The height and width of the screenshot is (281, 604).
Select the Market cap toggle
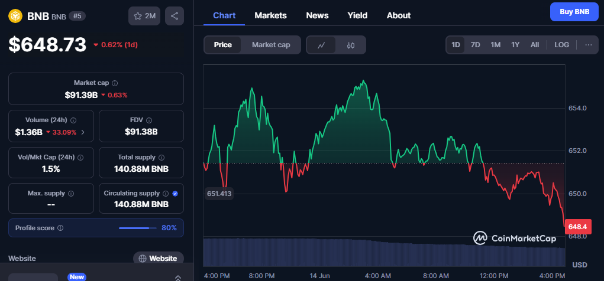pyautogui.click(x=271, y=45)
